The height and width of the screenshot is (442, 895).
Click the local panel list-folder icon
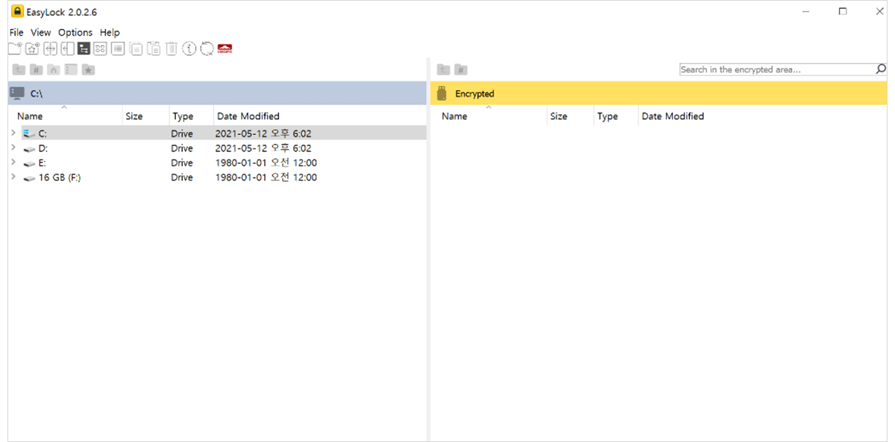pyautogui.click(x=71, y=69)
